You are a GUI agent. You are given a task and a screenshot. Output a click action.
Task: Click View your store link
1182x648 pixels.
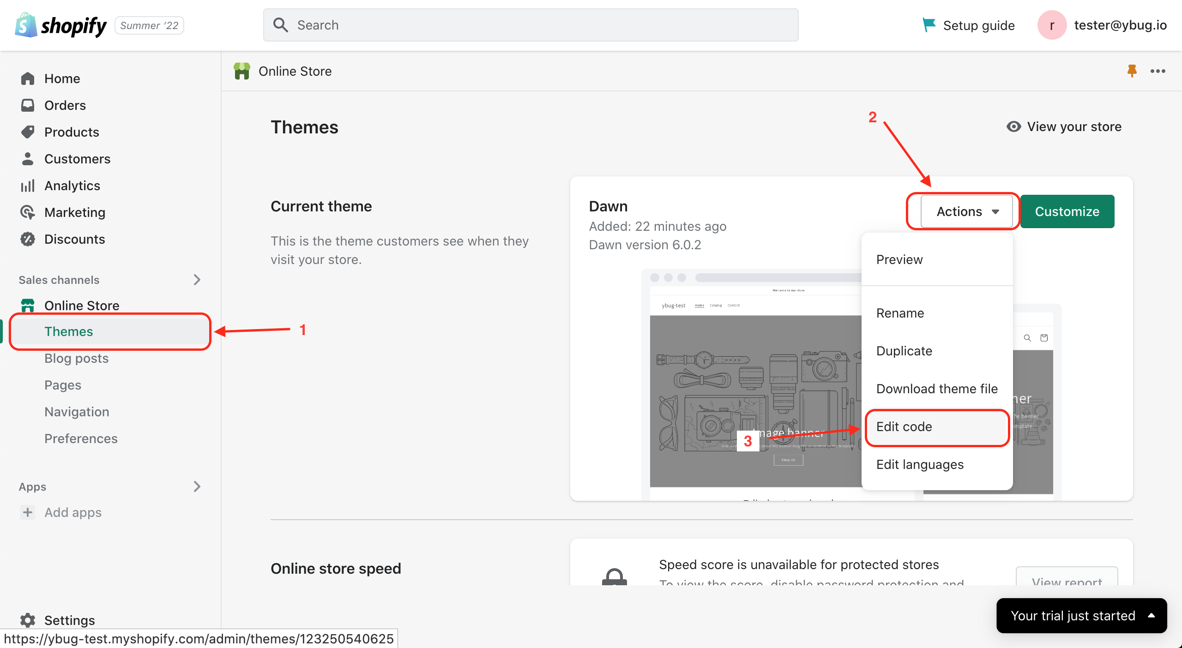pyautogui.click(x=1064, y=126)
